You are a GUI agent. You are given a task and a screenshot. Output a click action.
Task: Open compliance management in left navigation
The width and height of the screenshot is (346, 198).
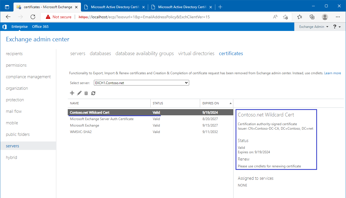(x=28, y=77)
